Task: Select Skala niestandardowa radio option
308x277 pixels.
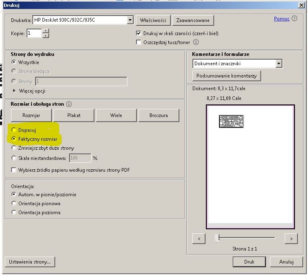Action: (x=14, y=158)
